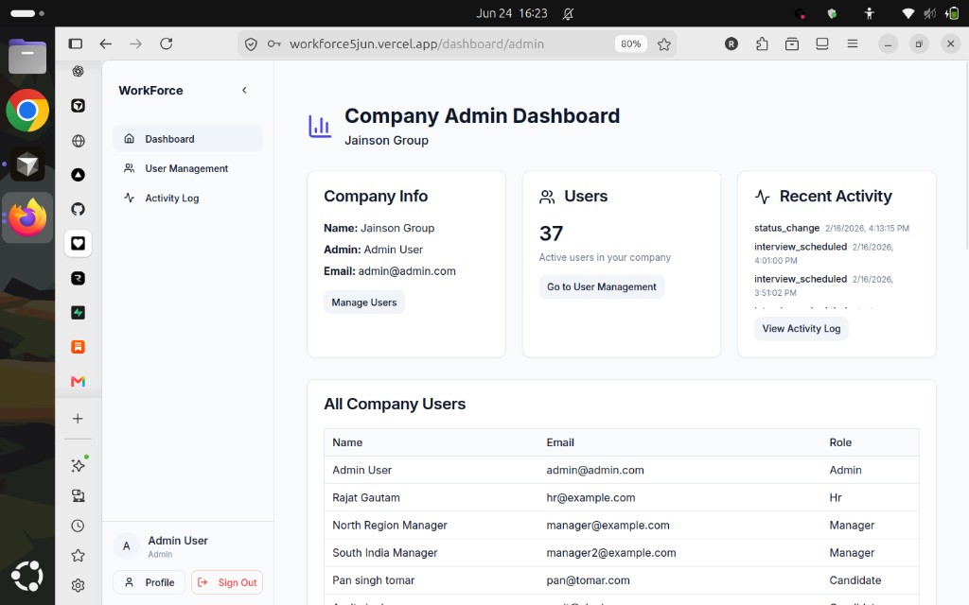Open the extensions puzzle icon

pyautogui.click(x=762, y=43)
